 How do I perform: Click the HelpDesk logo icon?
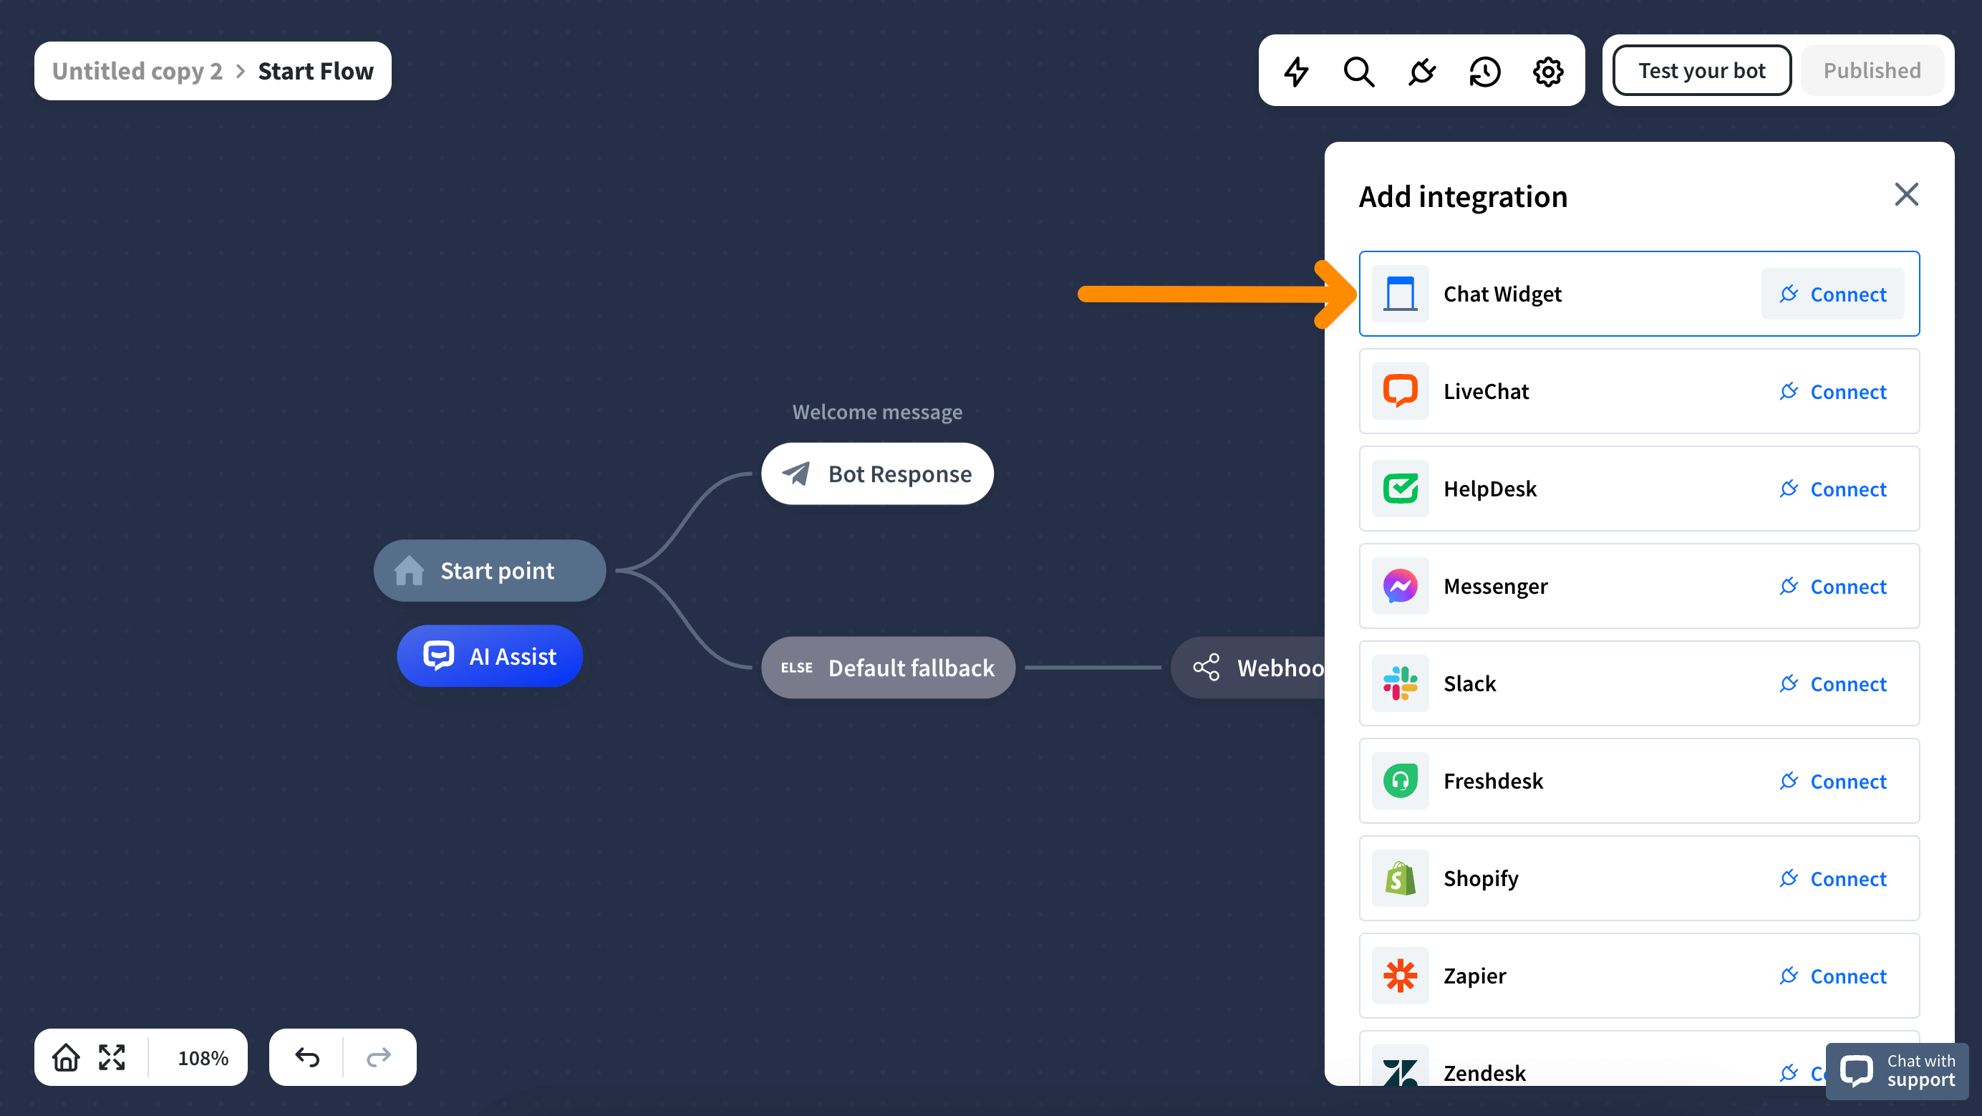[x=1401, y=488]
